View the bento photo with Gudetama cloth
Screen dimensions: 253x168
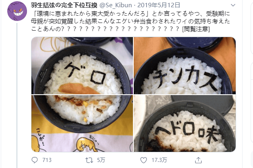point(82,123)
